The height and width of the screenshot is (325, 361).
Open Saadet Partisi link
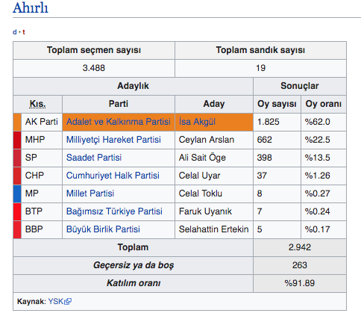point(94,158)
